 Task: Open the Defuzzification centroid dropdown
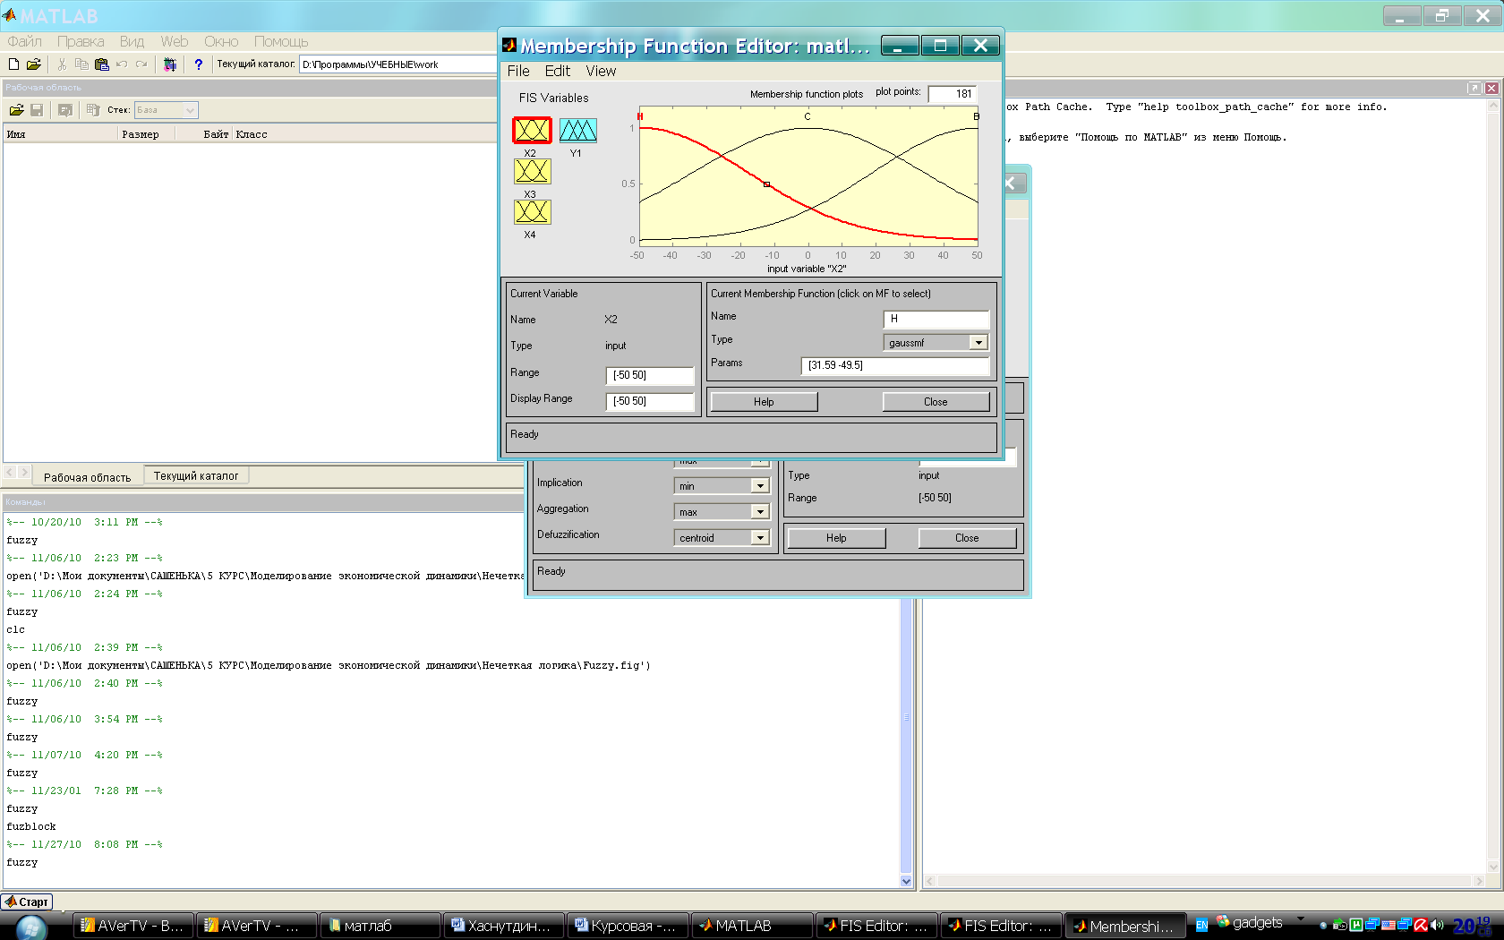pos(760,538)
